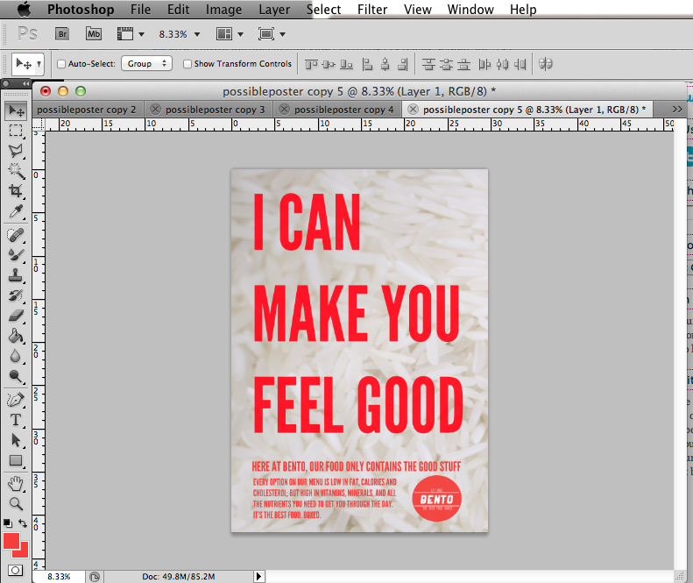The width and height of the screenshot is (693, 583).
Task: Activate the Pen tool
Action: pyautogui.click(x=16, y=400)
